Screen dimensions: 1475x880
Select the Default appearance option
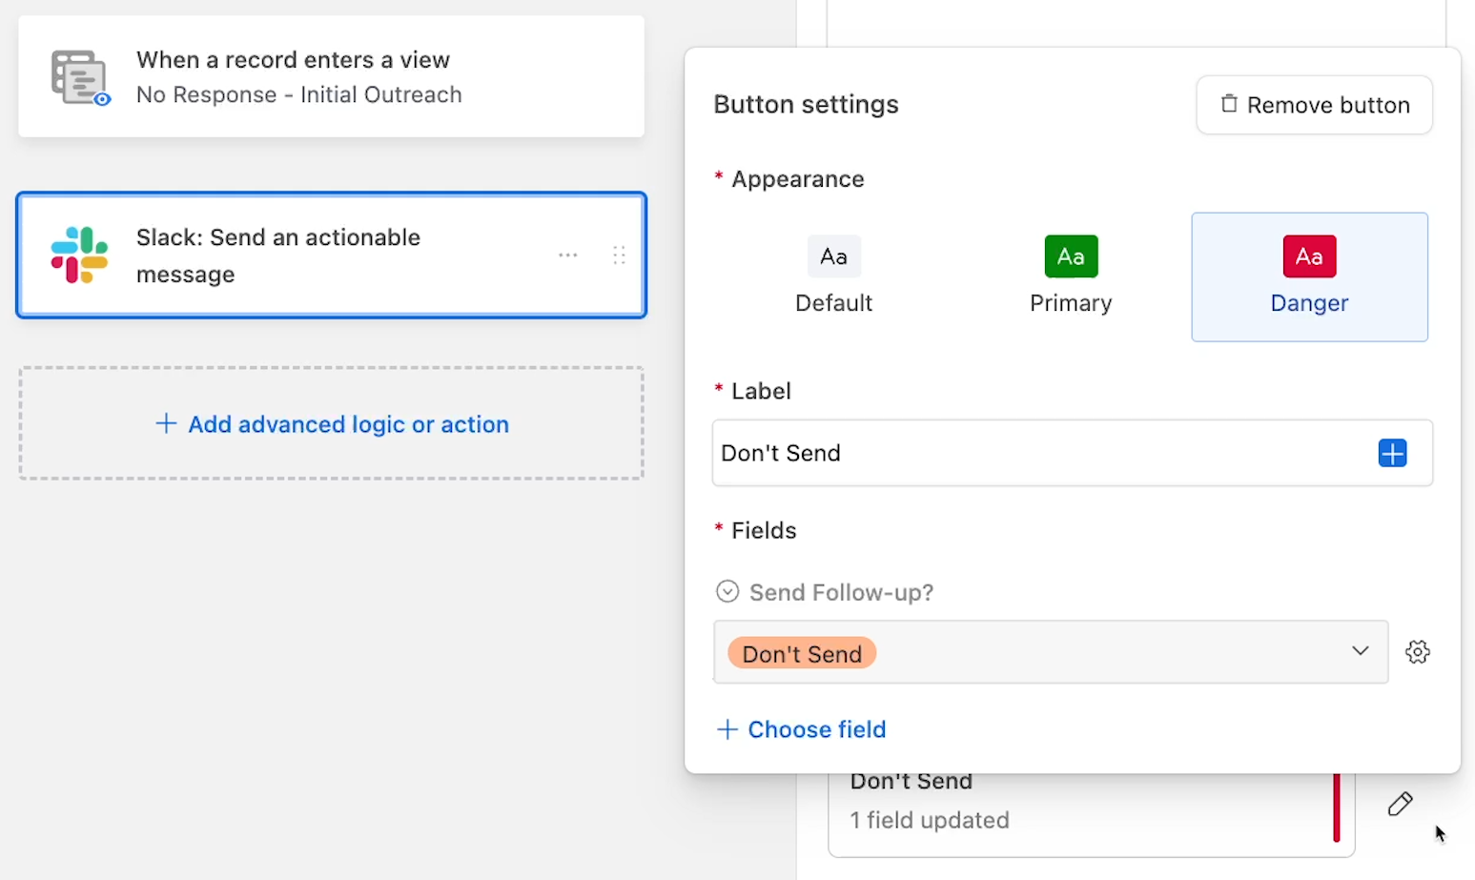tap(833, 276)
